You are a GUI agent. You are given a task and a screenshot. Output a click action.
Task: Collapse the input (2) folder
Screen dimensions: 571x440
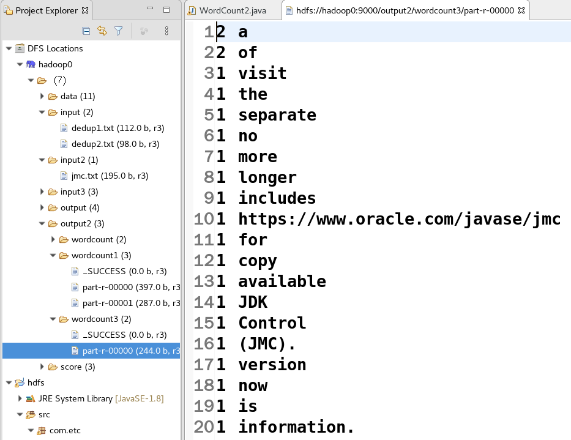coord(42,112)
